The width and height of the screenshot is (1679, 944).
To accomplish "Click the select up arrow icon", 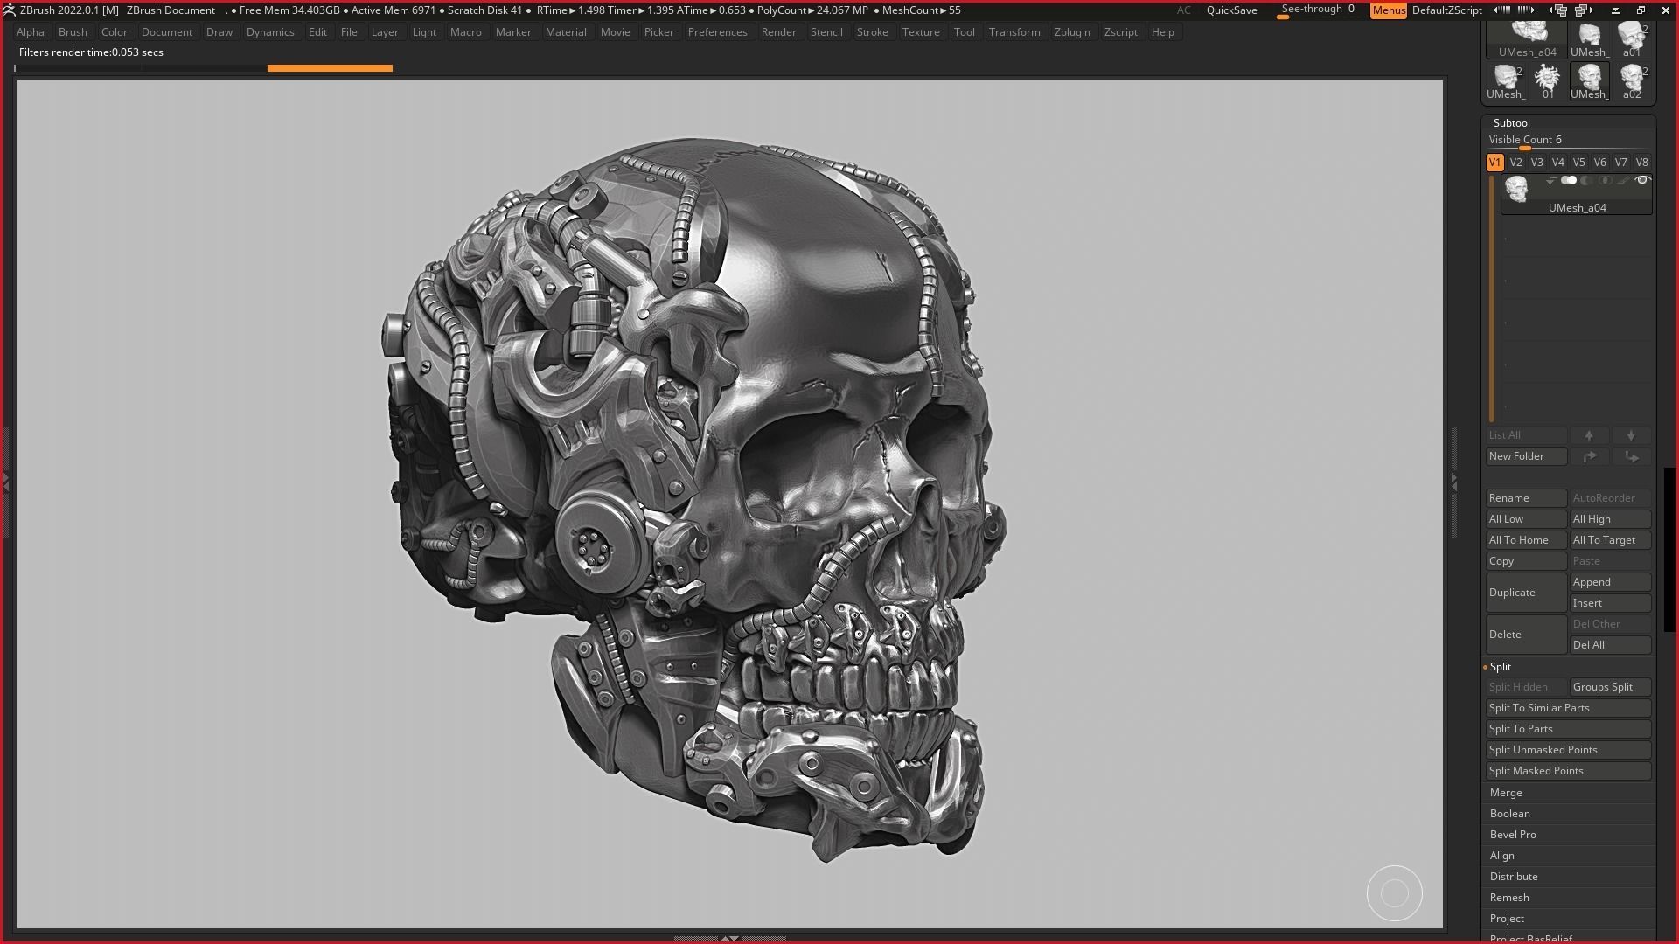I will click(1589, 435).
